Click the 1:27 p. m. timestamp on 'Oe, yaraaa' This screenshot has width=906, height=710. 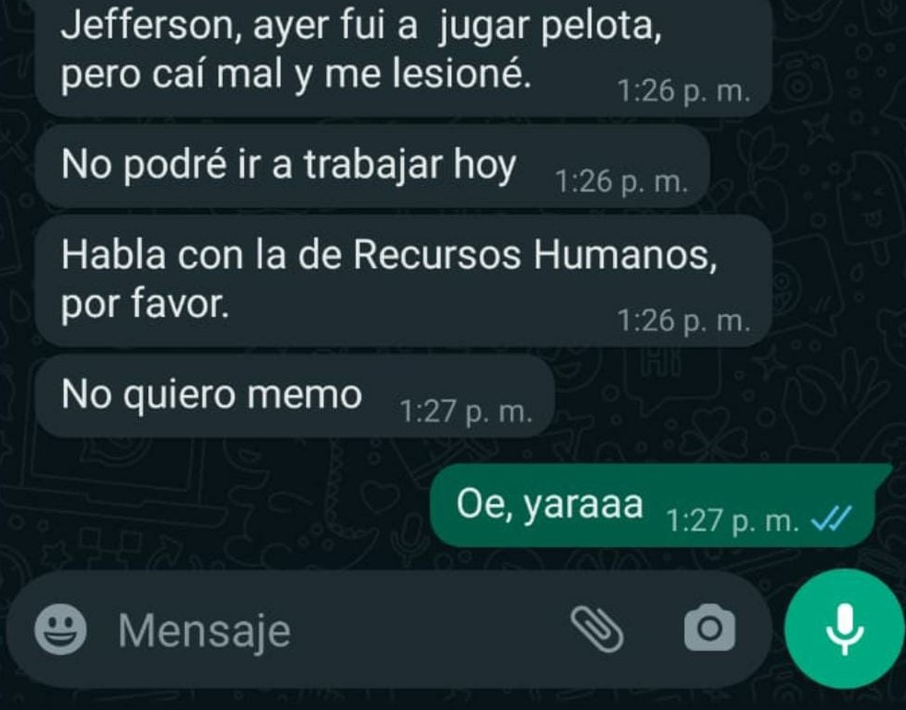[x=733, y=521]
